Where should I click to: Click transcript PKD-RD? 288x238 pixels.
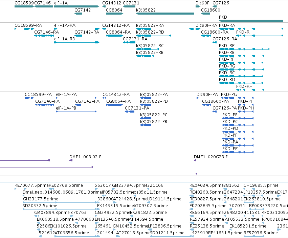coord(227,80)
